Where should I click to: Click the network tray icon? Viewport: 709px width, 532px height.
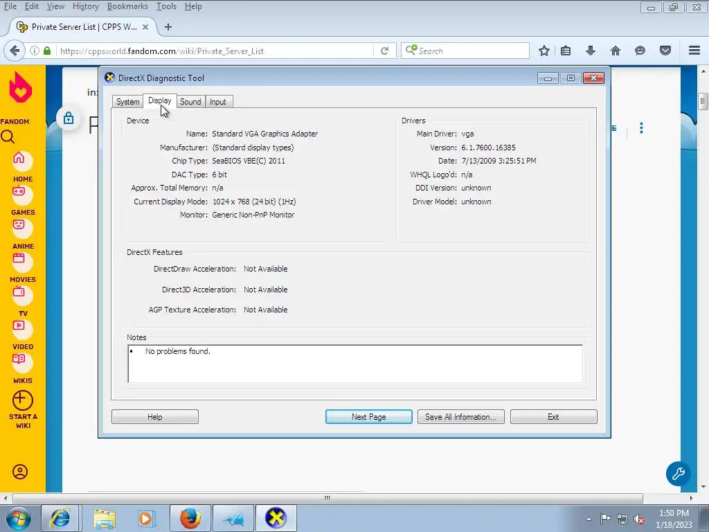(622, 519)
